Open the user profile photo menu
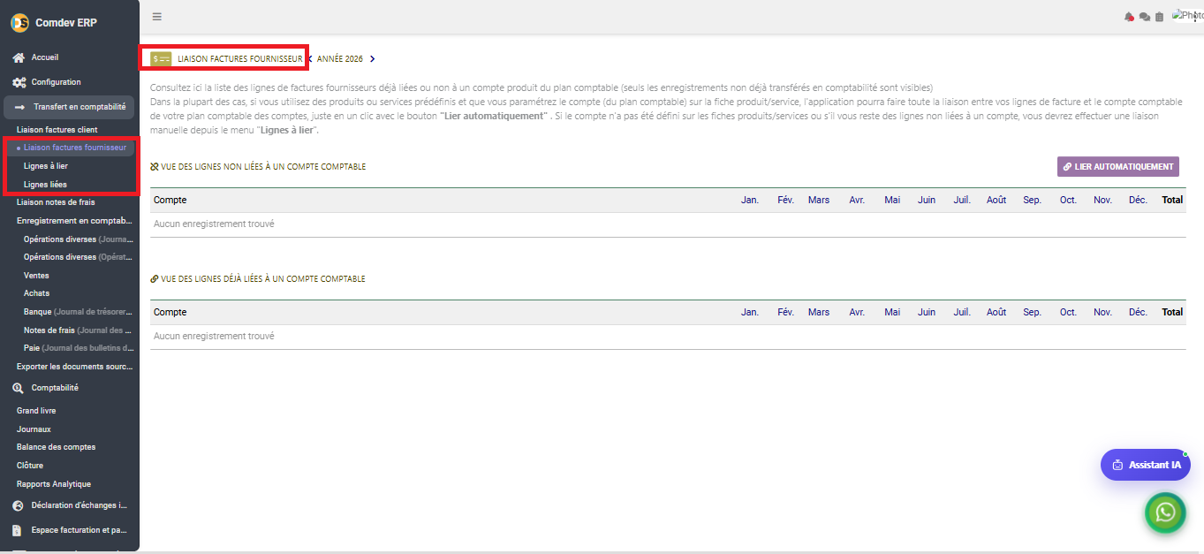Screen dimensions: 1204x554 [1187, 16]
